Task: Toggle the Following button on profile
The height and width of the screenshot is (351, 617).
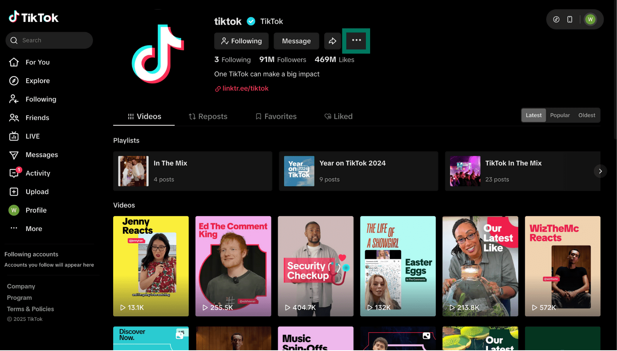Action: click(x=241, y=41)
